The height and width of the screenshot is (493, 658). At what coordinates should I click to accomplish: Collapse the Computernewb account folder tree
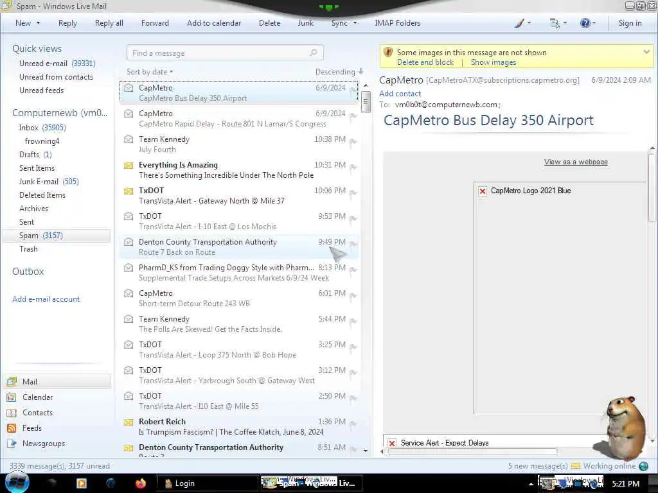pos(60,113)
